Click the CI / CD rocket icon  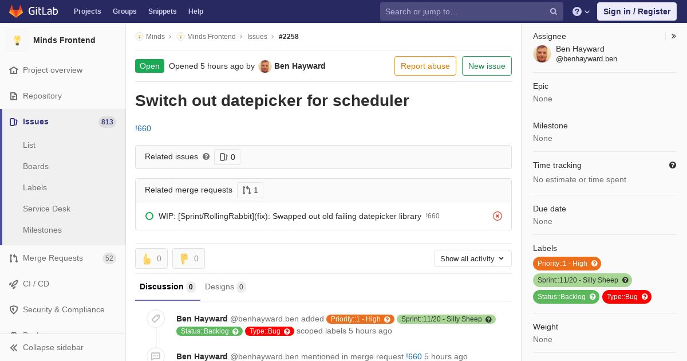14,284
